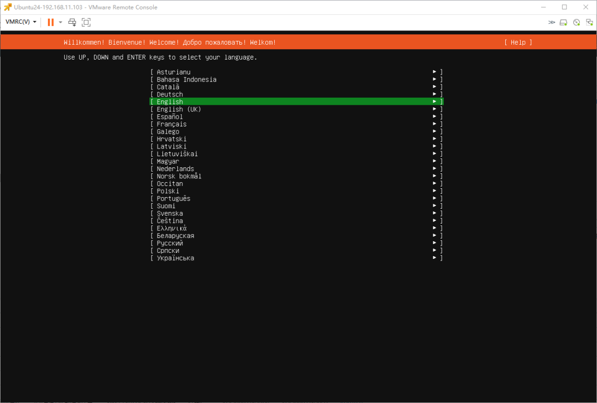Expand the power options dropdown arrow
The width and height of the screenshot is (597, 403).
tap(60, 23)
